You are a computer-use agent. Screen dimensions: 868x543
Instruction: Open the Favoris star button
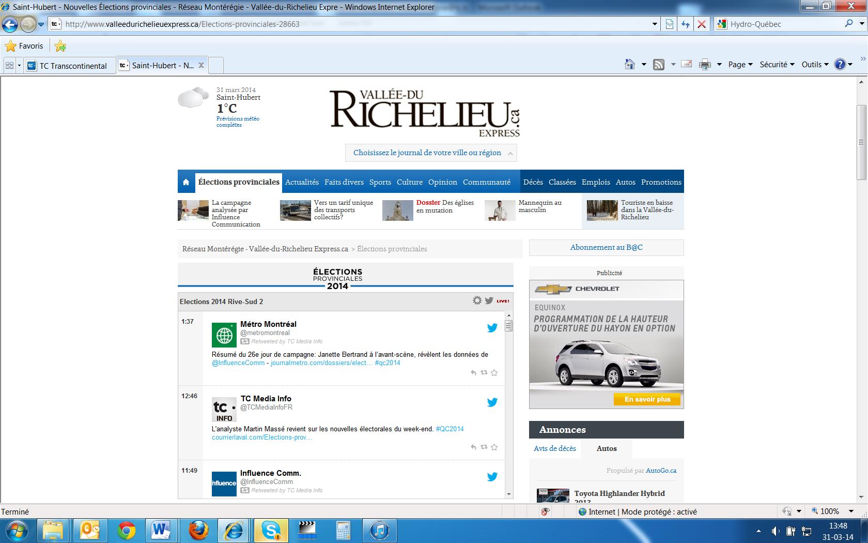pos(24,46)
